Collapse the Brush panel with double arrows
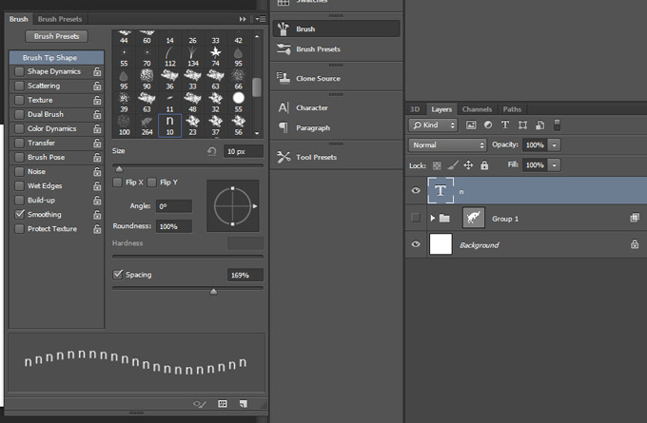Viewport: 647px width, 423px height. tap(243, 19)
